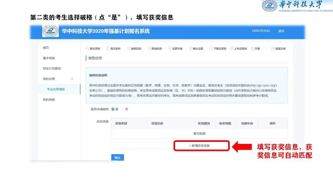Click the 破格信息 section title
The height and width of the screenshot is (187, 333).
pyautogui.click(x=95, y=58)
